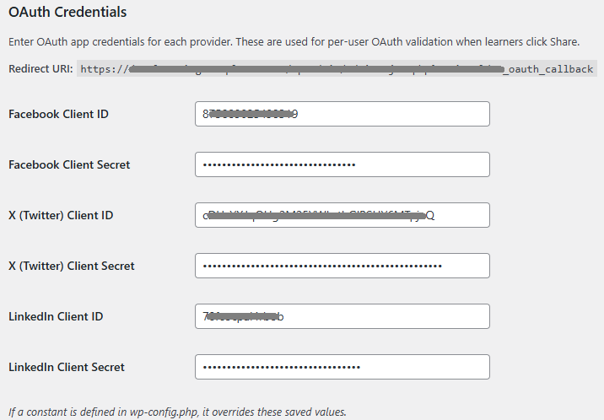Click the "X (Twitter) Client ID" label

[x=61, y=215]
